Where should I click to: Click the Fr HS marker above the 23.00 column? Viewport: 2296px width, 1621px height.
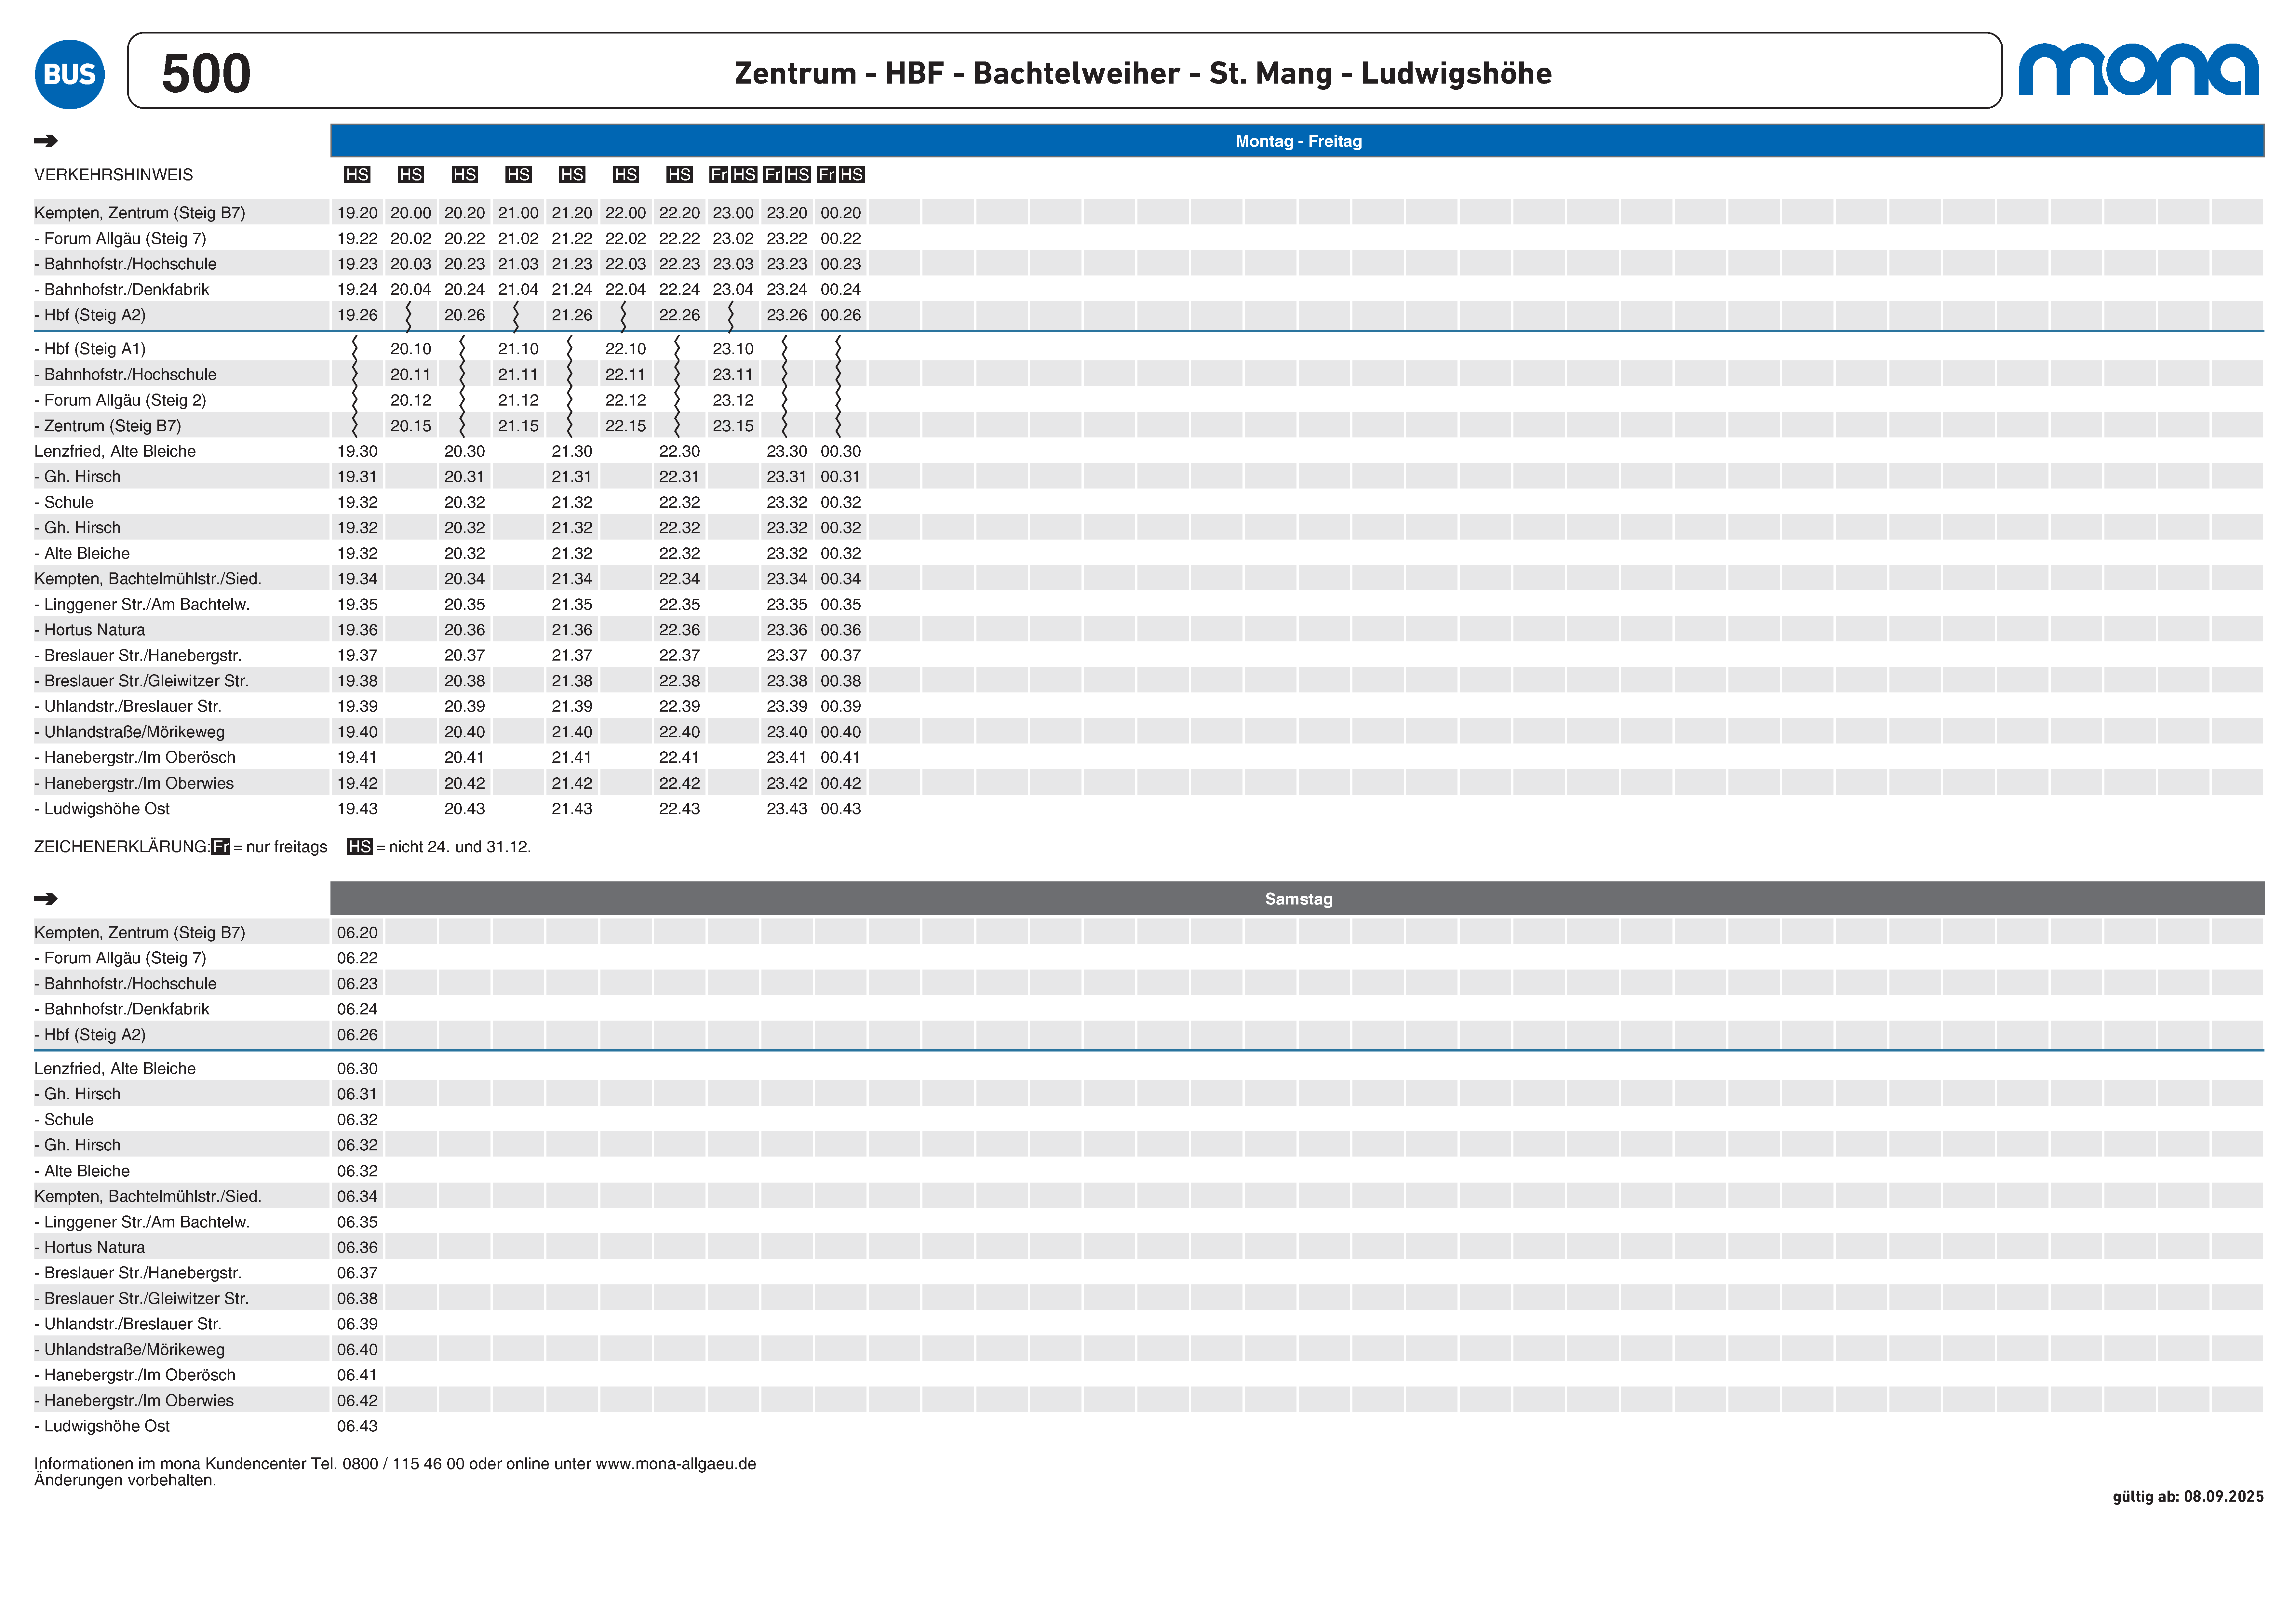[x=733, y=175]
